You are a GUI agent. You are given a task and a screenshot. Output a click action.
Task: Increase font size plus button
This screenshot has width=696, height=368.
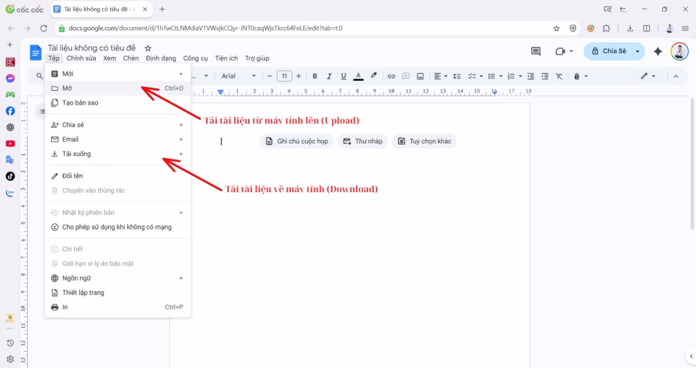pos(299,76)
